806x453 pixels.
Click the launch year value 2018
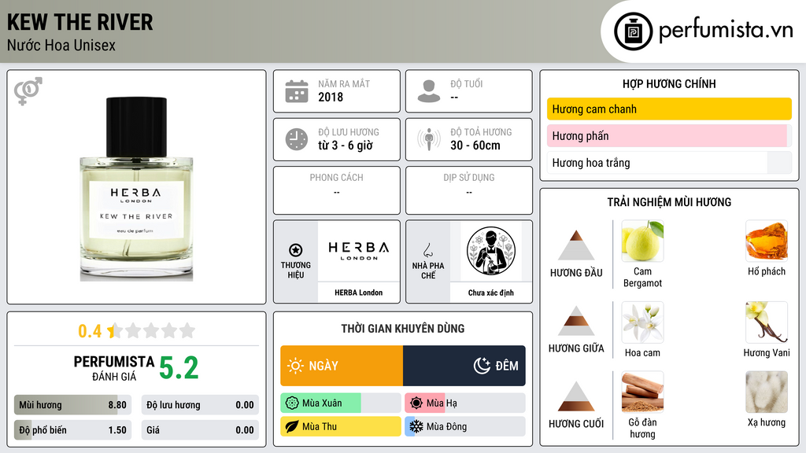coord(331,97)
